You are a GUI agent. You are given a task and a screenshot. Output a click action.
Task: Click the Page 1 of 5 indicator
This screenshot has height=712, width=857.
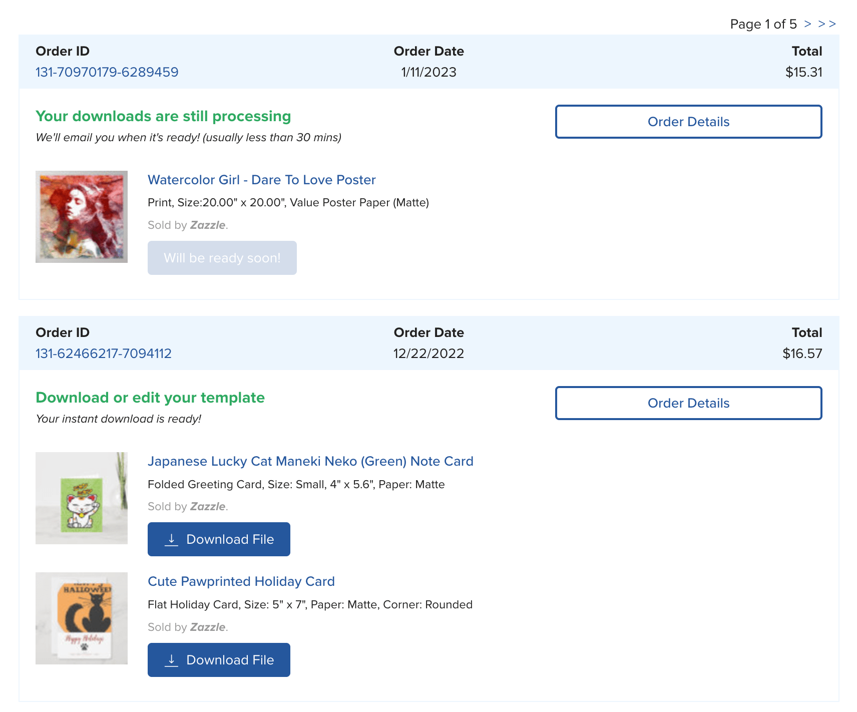pos(763,24)
